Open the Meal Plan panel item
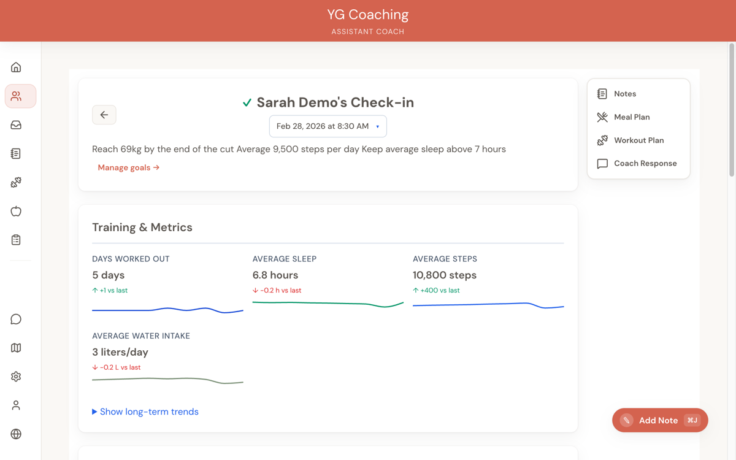Image resolution: width=736 pixels, height=460 pixels. [631, 117]
